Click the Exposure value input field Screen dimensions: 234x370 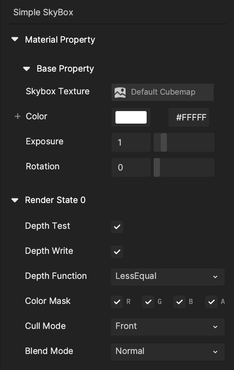(131, 142)
